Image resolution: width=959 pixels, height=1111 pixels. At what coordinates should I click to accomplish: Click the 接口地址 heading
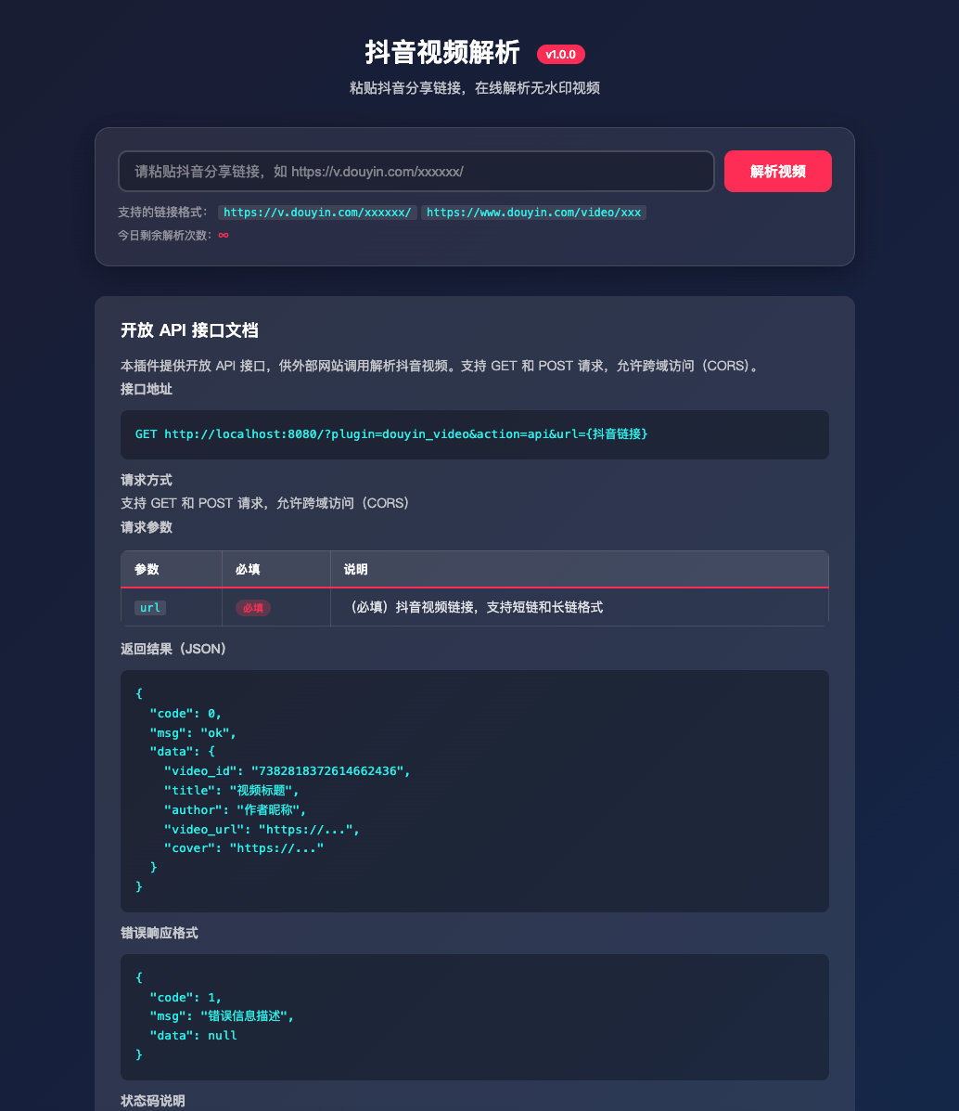tap(147, 389)
